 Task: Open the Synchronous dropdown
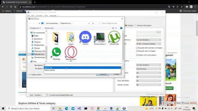click(148, 69)
